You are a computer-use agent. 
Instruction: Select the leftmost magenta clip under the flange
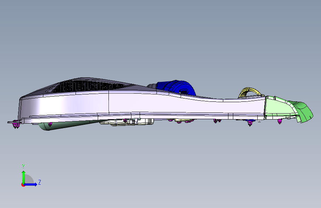(16, 125)
